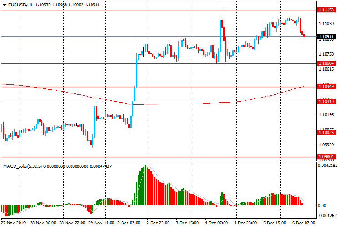Click the 1.10195 price scale value

(326, 115)
